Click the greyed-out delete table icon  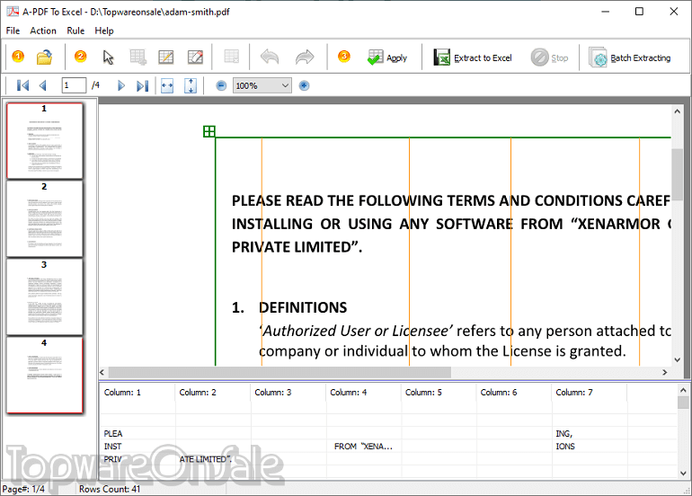pyautogui.click(x=231, y=57)
